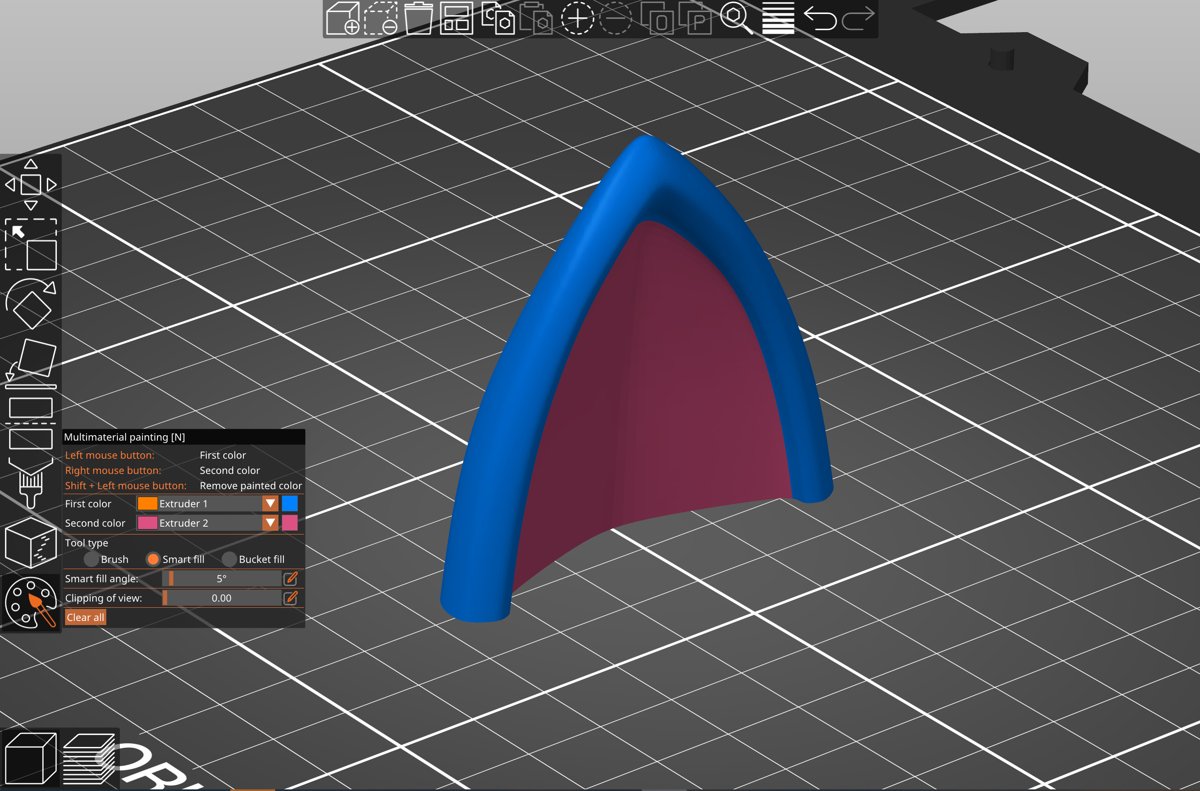The width and height of the screenshot is (1200, 791).
Task: Click the Delete selected object icon
Action: 381,18
